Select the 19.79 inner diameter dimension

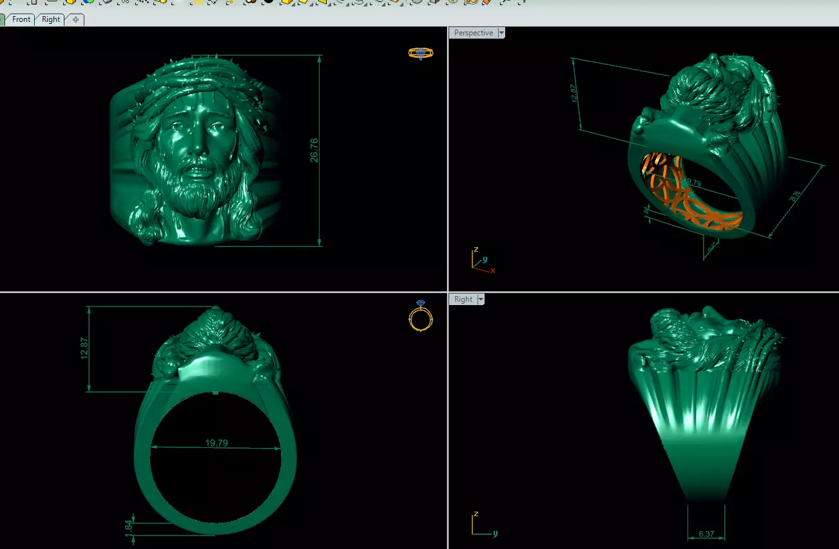tap(217, 443)
